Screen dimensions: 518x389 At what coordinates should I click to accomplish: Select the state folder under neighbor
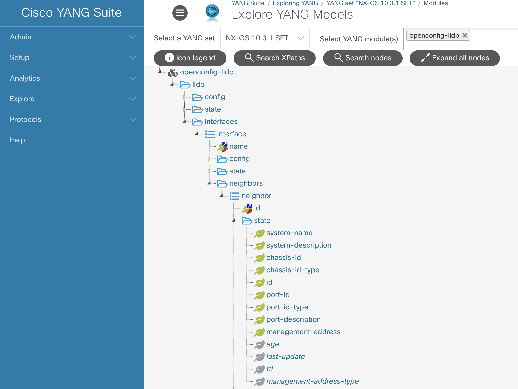(x=262, y=221)
